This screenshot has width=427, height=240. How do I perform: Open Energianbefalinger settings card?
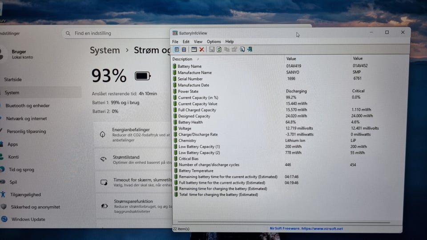[133, 132]
